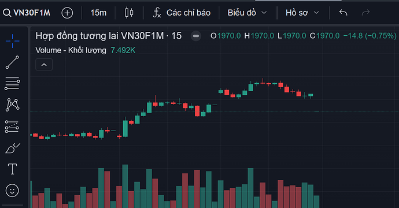
Task: Open the emoji icons tool
Action: pos(12,191)
